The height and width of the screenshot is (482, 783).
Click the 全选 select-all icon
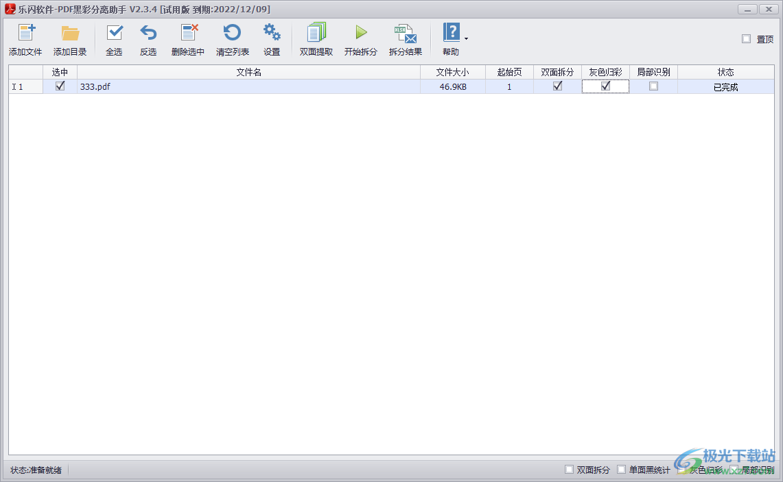click(x=115, y=33)
